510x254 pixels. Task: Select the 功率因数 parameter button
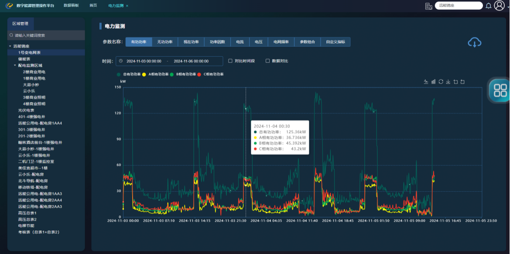tap(217, 42)
